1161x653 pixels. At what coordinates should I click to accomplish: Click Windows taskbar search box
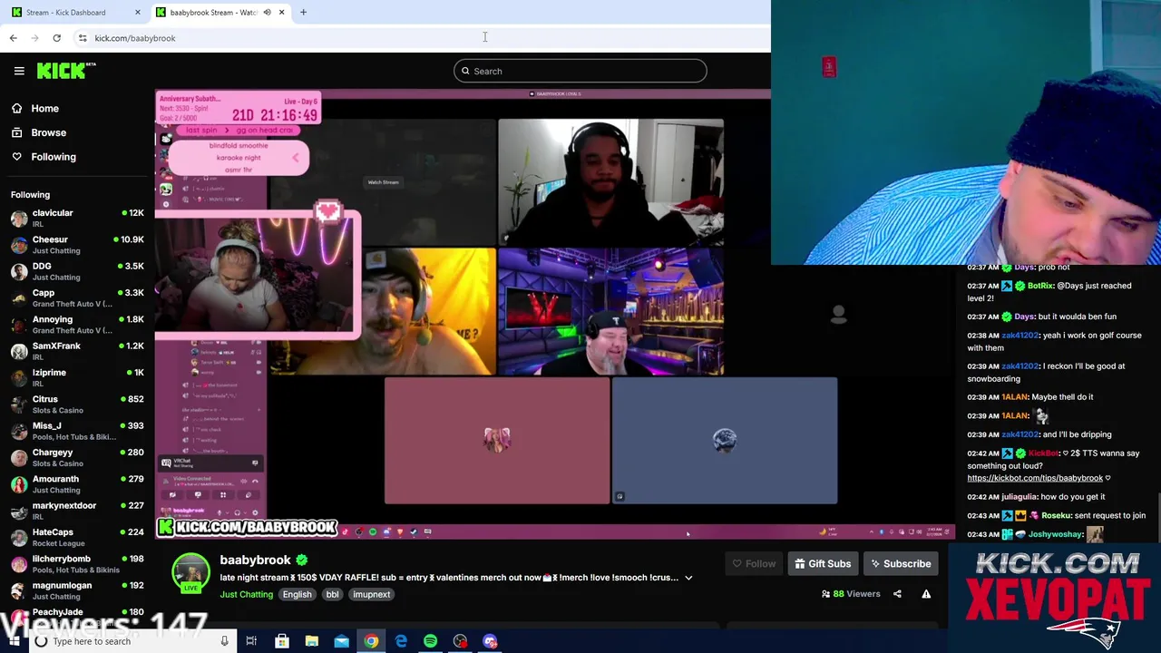tap(132, 641)
